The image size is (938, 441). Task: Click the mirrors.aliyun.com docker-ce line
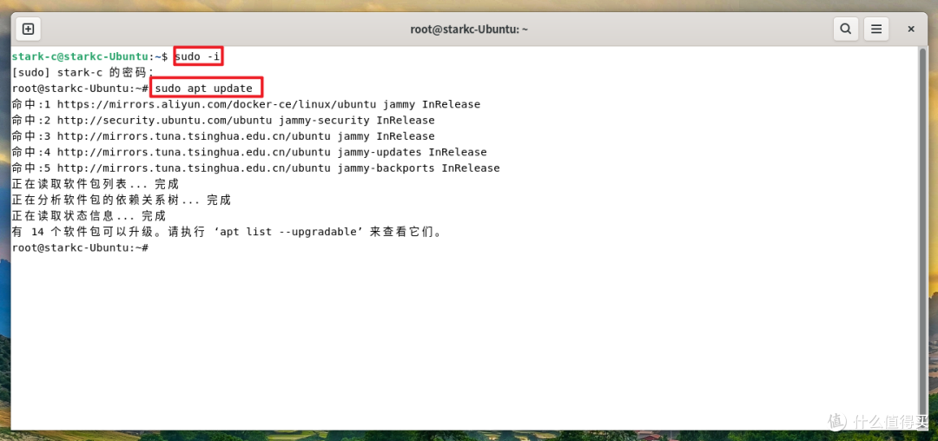[x=246, y=104]
